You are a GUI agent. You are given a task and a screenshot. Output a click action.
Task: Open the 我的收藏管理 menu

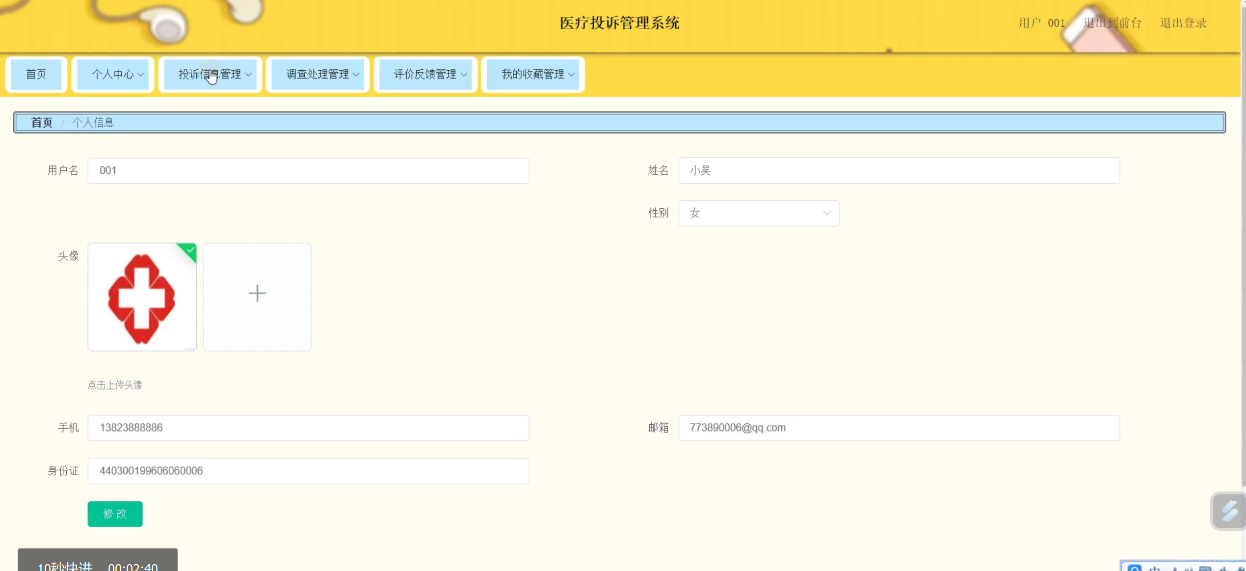click(x=533, y=74)
